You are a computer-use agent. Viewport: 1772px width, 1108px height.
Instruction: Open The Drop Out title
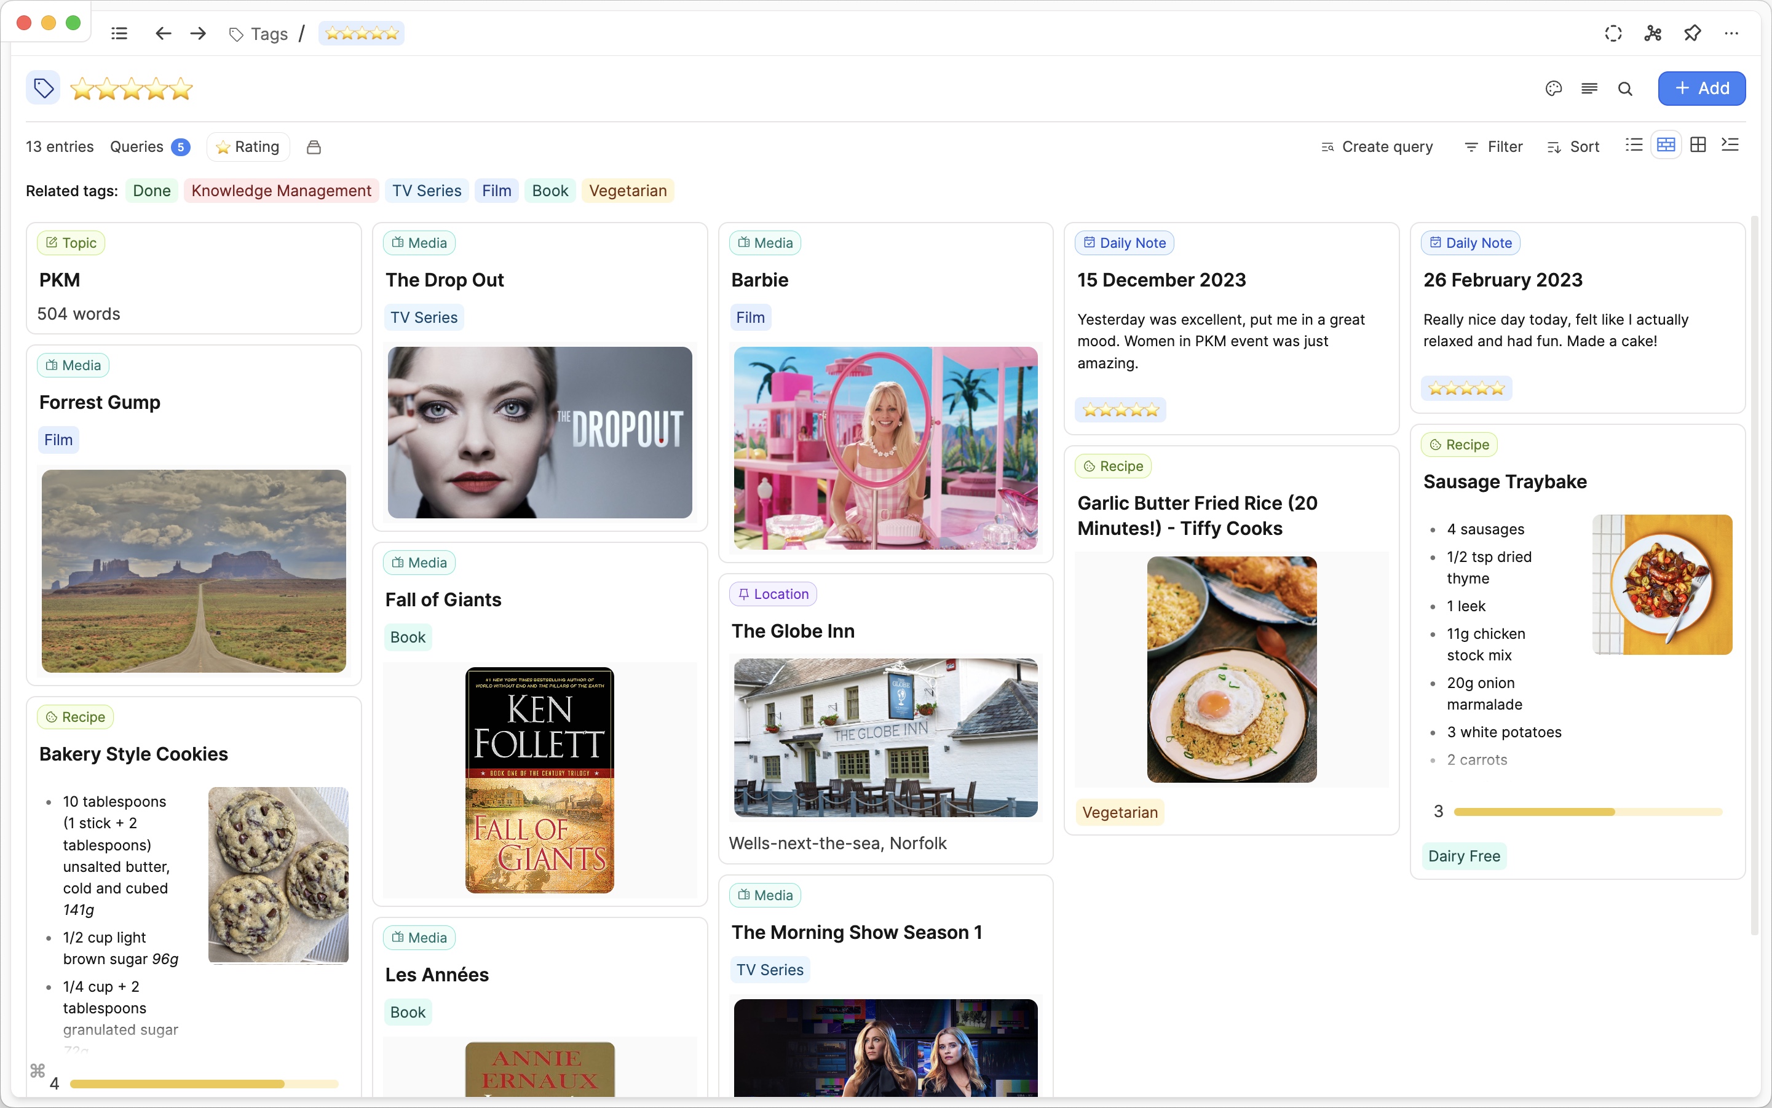point(445,280)
